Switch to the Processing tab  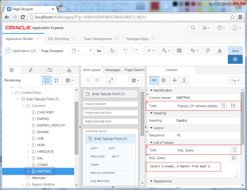(50, 70)
